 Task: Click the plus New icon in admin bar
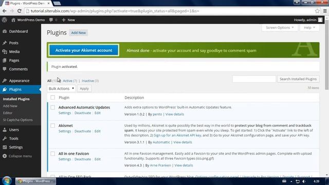click(64, 20)
